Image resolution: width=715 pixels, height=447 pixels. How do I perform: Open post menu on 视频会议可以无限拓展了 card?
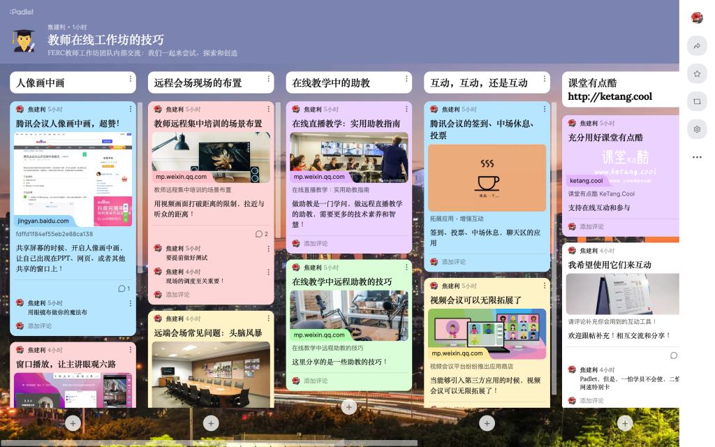tap(545, 286)
